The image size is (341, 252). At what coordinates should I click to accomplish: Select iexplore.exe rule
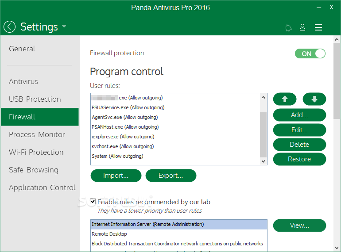175,137
